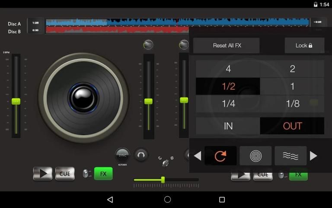332x208 pixels.
Task: Flip the left deck on/off switch
Action: 86,174
